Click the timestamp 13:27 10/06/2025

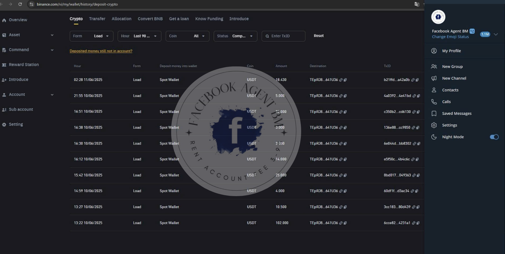[x=88, y=207]
